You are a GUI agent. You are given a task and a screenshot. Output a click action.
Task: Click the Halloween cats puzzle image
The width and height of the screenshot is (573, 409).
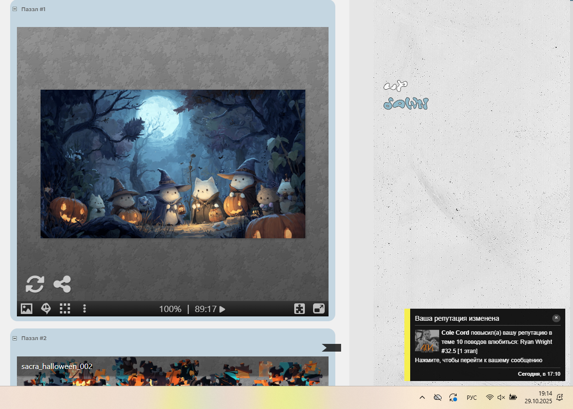coord(172,164)
